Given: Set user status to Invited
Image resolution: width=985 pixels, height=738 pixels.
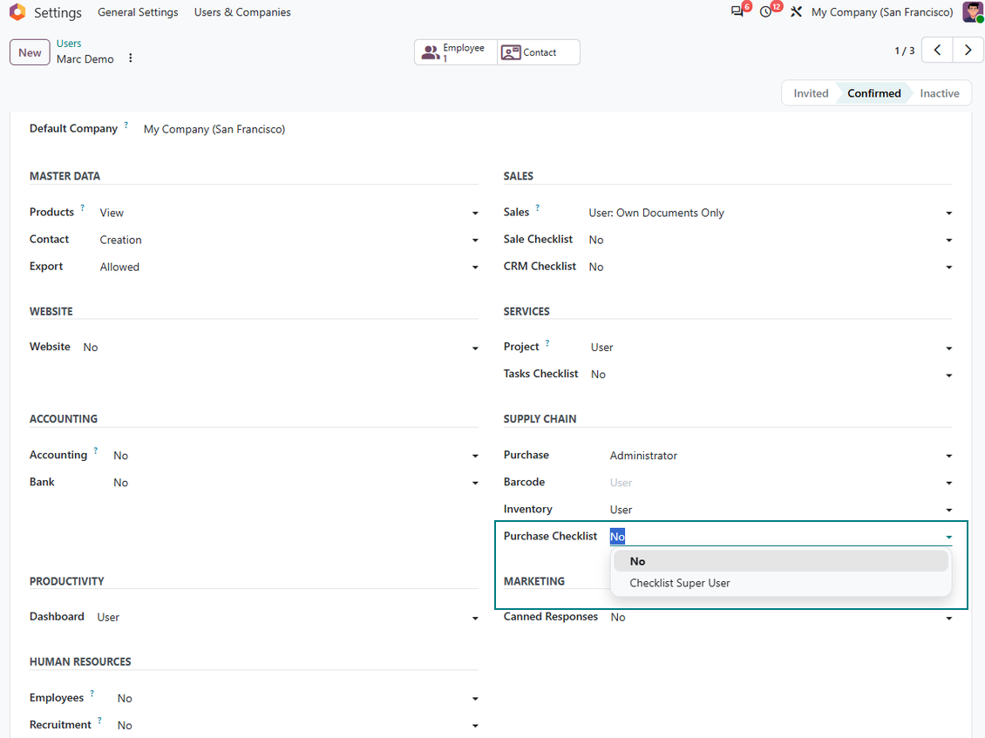Looking at the screenshot, I should [811, 93].
